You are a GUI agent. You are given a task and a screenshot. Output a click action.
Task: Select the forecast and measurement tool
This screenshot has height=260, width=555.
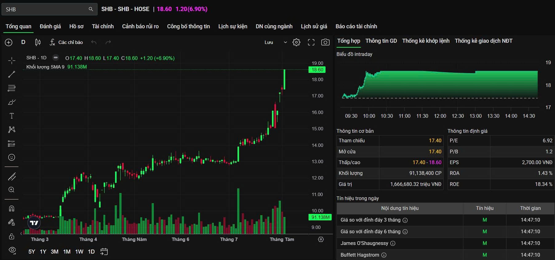pos(12,144)
